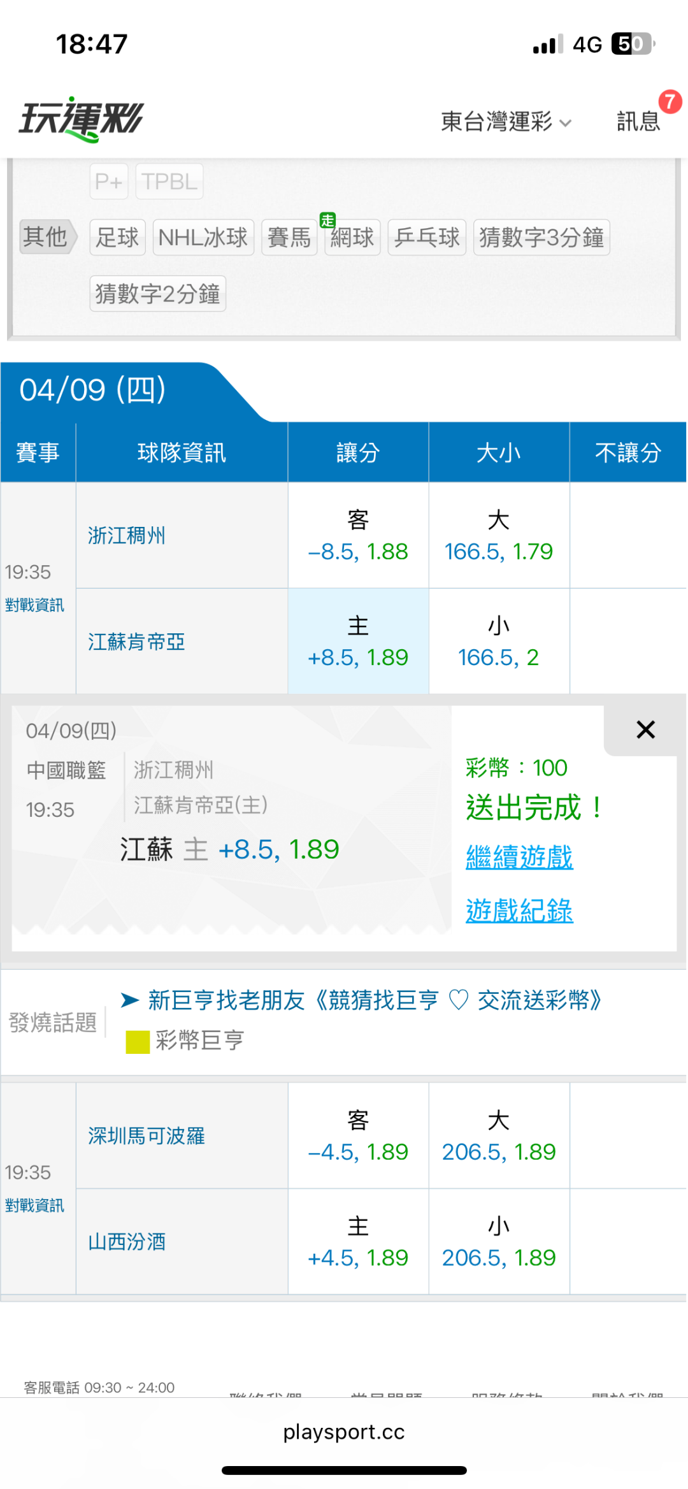Expand the 東台灣運彩 dropdown
688x1489 pixels.
click(506, 121)
